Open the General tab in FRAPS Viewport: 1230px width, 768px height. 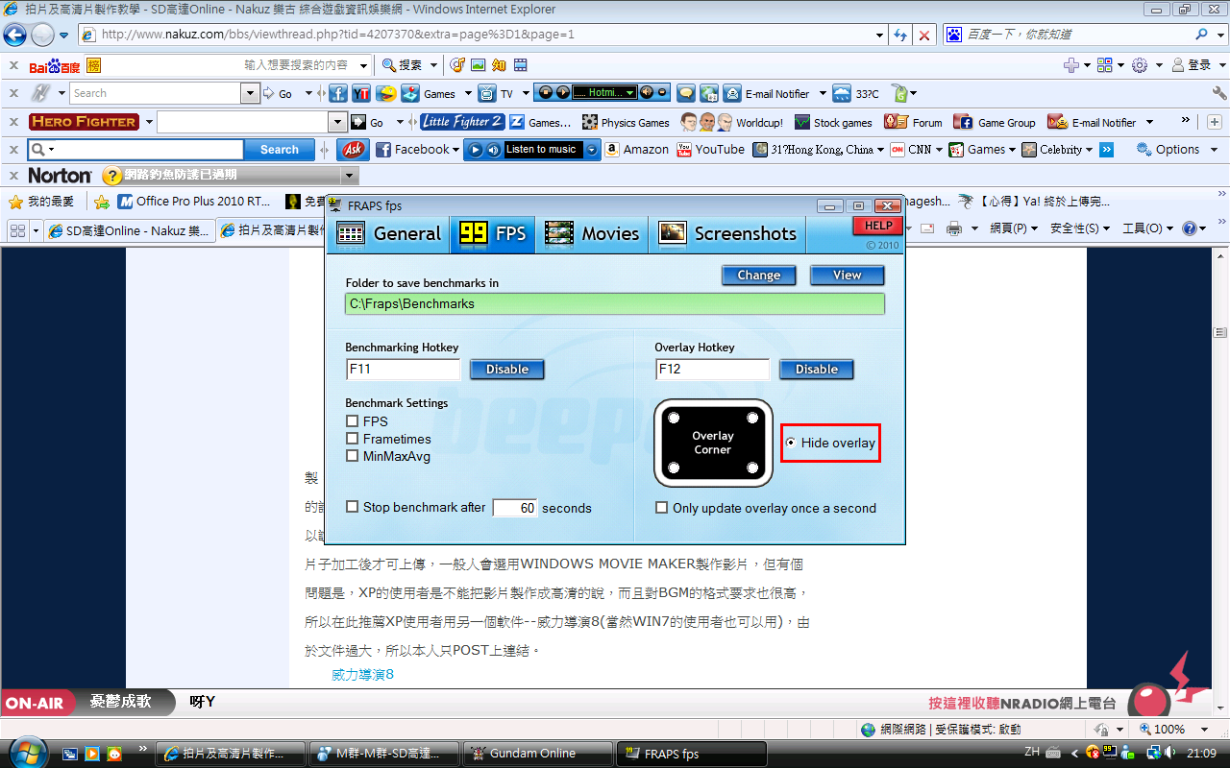(388, 233)
